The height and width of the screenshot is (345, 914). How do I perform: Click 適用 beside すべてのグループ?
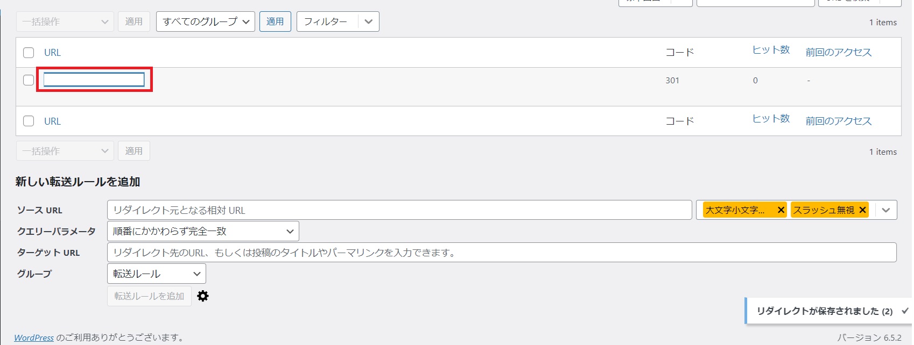pyautogui.click(x=275, y=21)
